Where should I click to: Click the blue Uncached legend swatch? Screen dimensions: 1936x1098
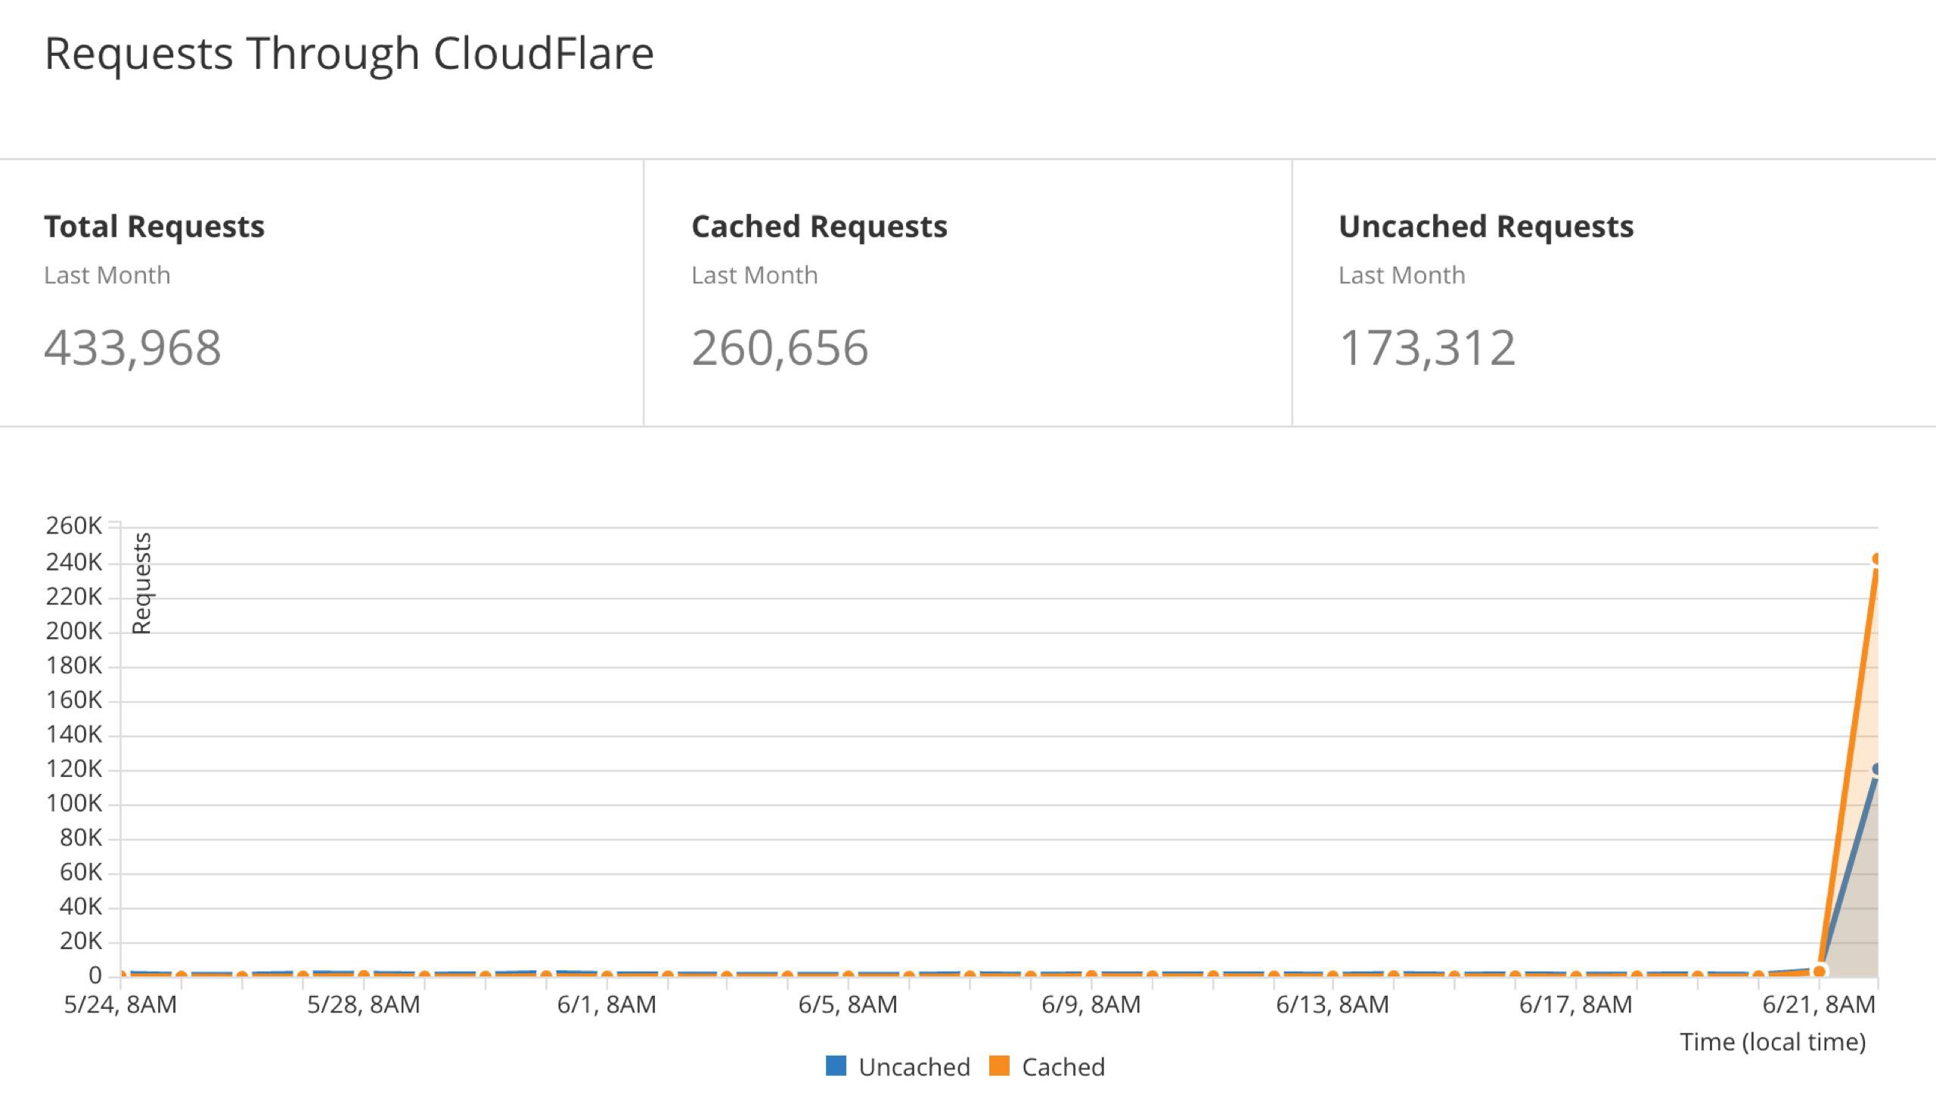tap(836, 1066)
